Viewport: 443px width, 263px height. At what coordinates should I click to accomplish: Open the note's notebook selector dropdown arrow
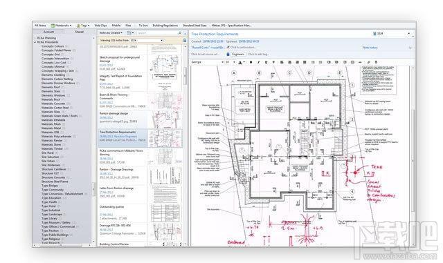point(409,34)
